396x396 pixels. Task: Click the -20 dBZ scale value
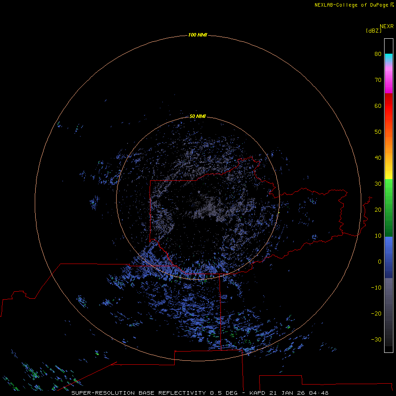tap(376, 314)
